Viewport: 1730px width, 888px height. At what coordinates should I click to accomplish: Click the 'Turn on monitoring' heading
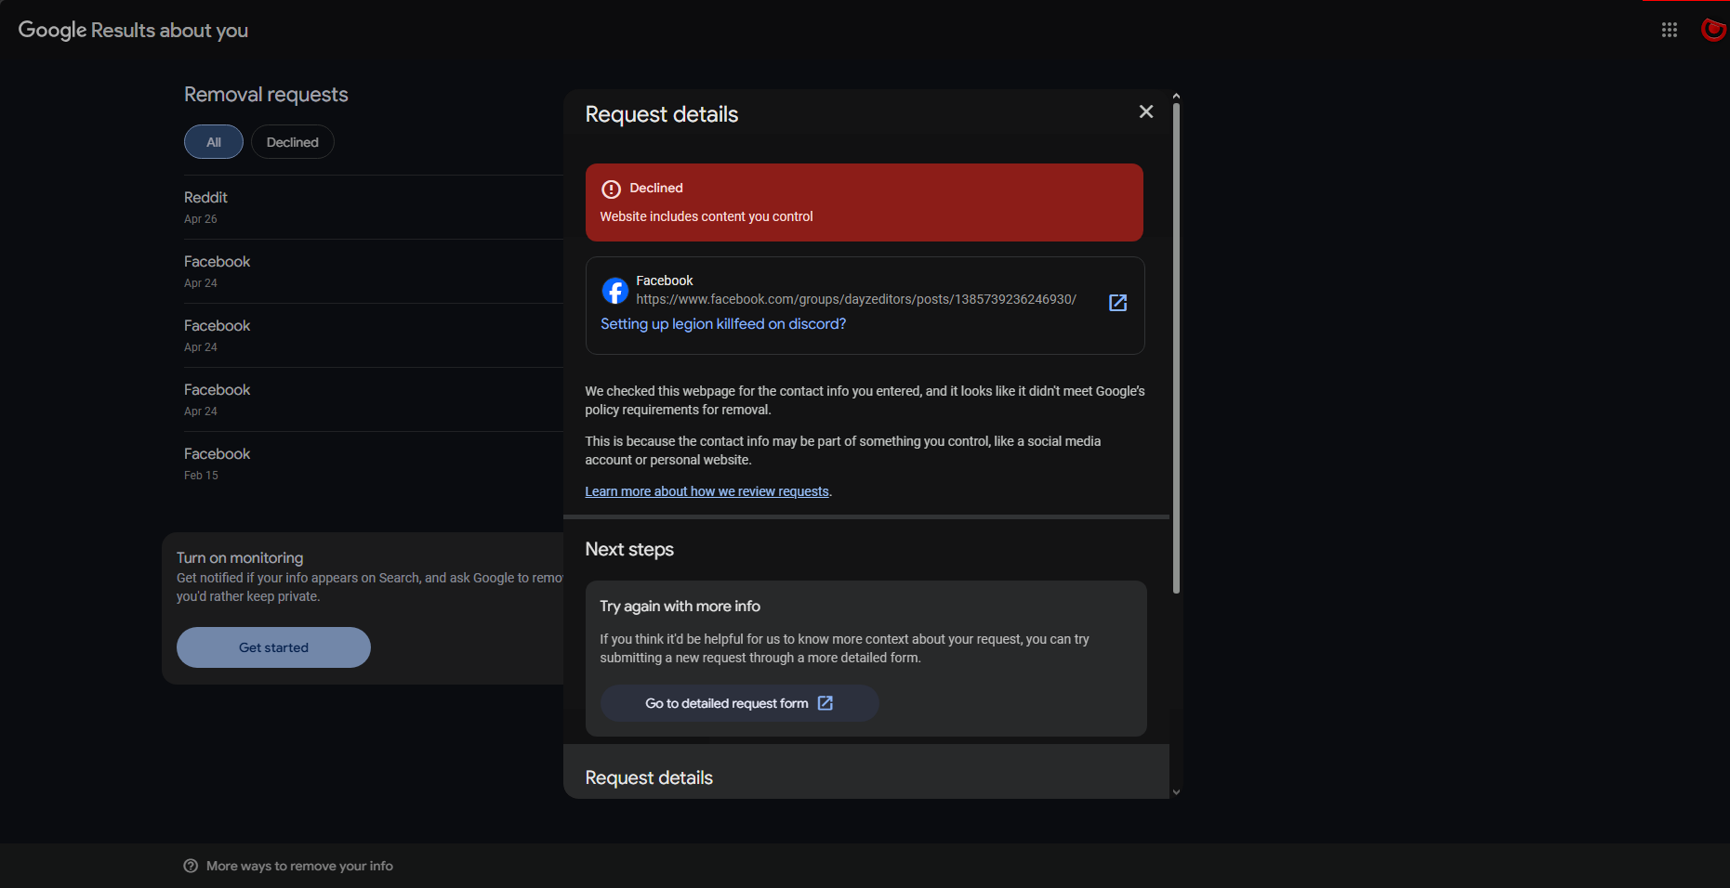tap(240, 557)
